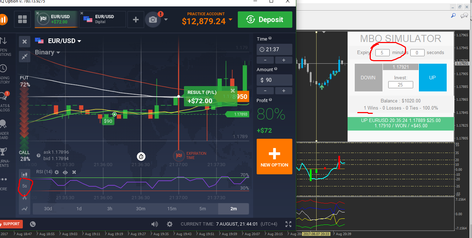Switch to the EUR/USD Digital tab
The height and width of the screenshot is (238, 472).
[x=103, y=20]
